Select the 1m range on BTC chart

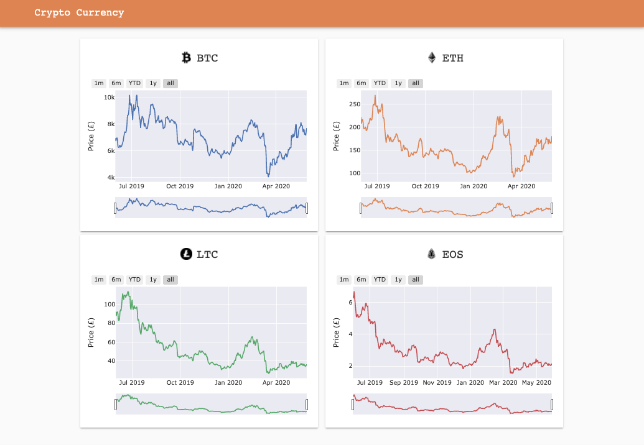coord(98,83)
